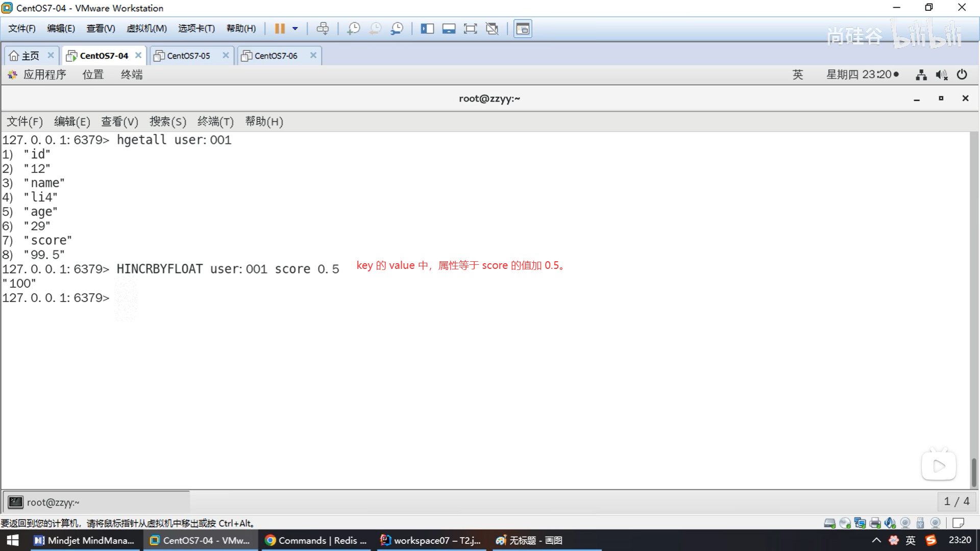Switch to the CentOS7-05 tab
This screenshot has height=551, width=980.
[x=188, y=56]
